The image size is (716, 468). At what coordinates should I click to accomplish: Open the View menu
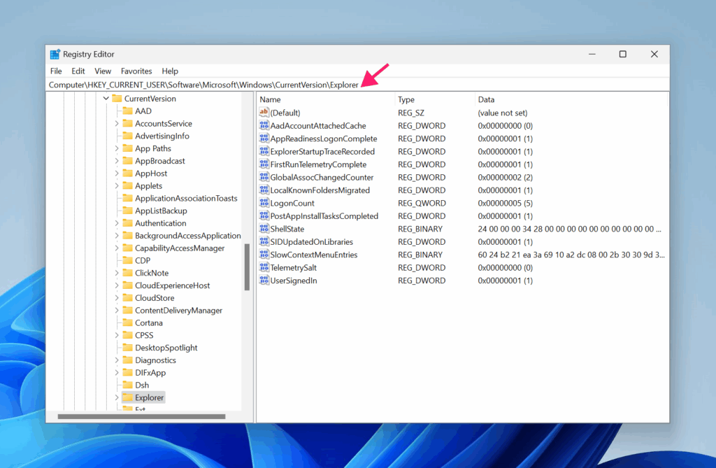103,71
